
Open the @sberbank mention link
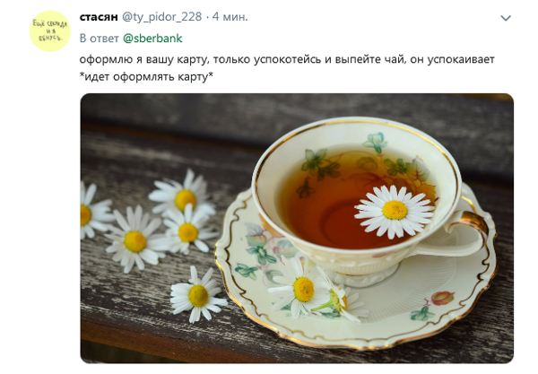tap(152, 38)
